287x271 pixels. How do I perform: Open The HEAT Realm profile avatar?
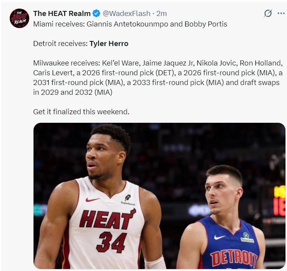coord(19,18)
